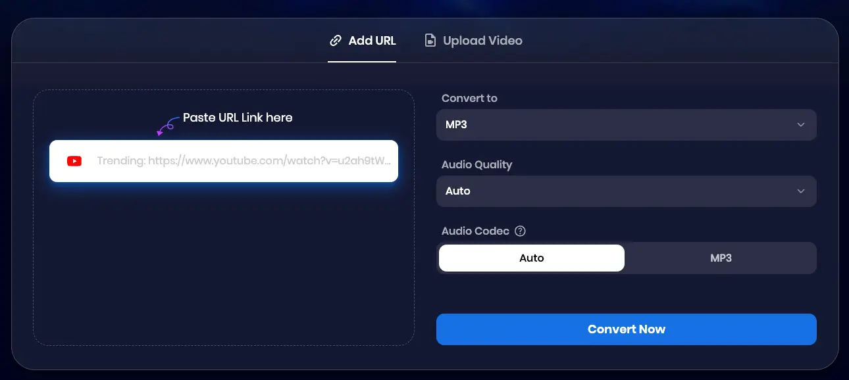Click inside the trending URL input field
849x380 pixels.
(x=244, y=160)
